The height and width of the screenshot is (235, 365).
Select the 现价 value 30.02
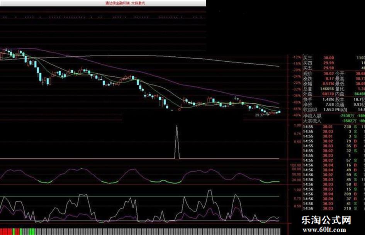pyautogui.click(x=329, y=74)
